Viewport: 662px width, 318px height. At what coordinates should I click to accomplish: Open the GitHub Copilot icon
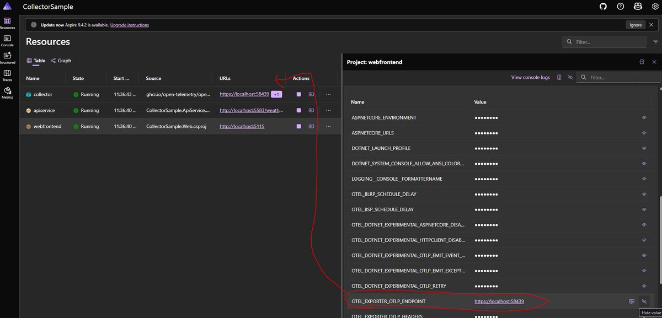point(638,7)
